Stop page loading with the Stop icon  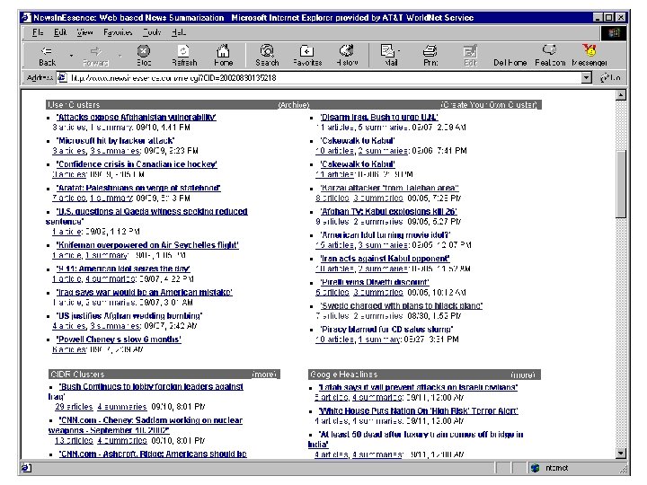(144, 56)
